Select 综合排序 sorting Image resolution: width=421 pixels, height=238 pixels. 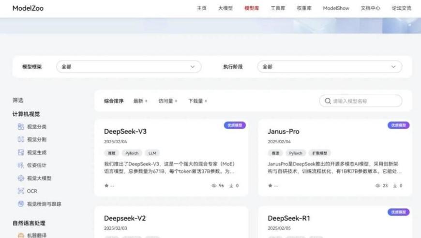click(x=114, y=101)
